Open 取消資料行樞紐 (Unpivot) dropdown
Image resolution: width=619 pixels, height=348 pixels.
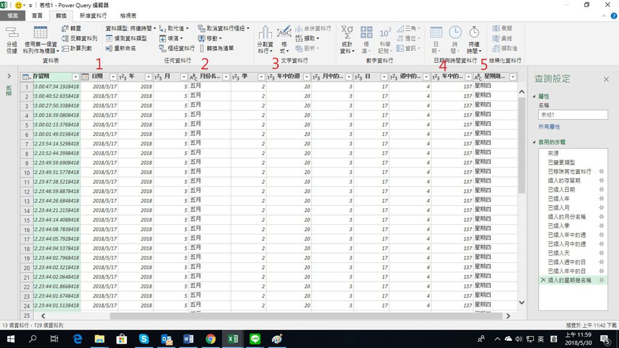click(224, 28)
